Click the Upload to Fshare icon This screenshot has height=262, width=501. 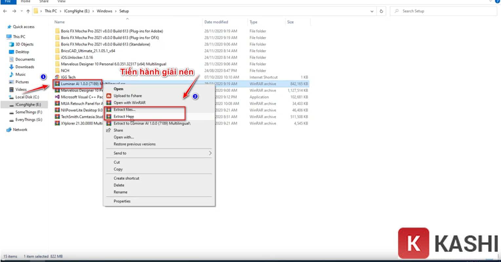click(108, 96)
